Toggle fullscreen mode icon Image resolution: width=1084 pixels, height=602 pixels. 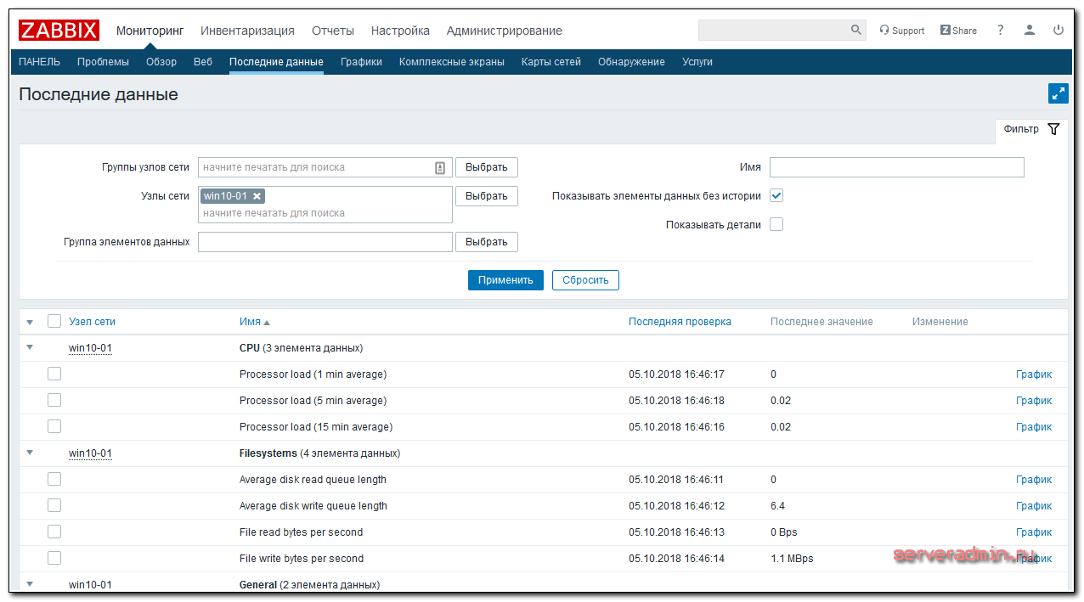1058,94
